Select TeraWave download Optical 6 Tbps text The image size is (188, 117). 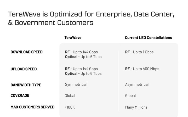pyautogui.click(x=83, y=57)
